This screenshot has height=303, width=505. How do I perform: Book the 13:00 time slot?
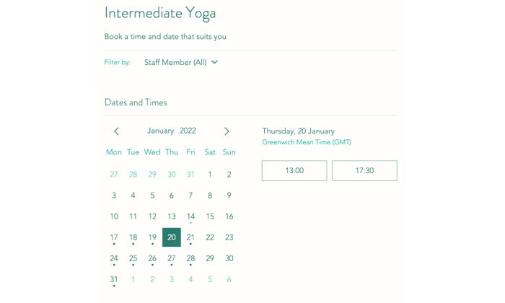[x=294, y=171]
